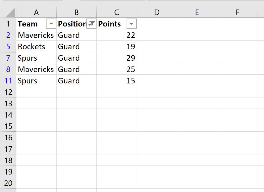Expand the Points column filter dropdown
The image size is (264, 192).
click(132, 24)
